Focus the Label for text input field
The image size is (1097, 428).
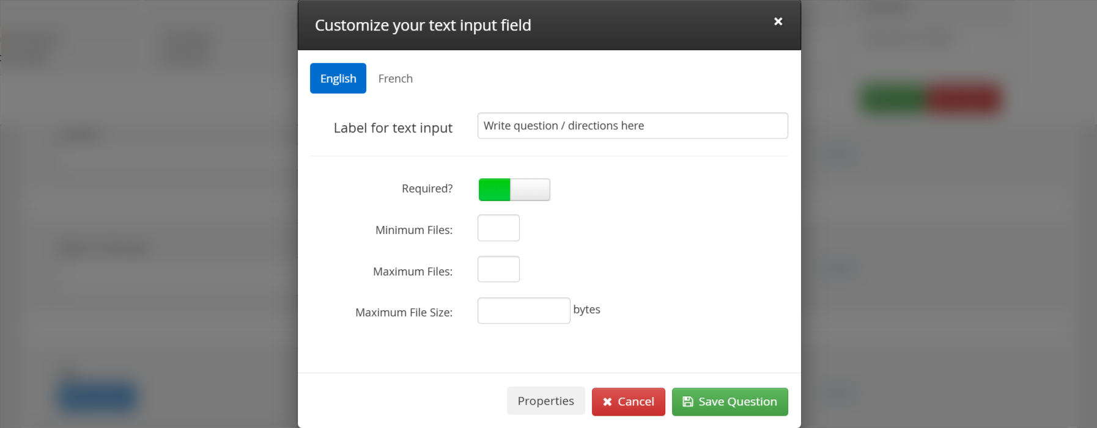(x=632, y=126)
